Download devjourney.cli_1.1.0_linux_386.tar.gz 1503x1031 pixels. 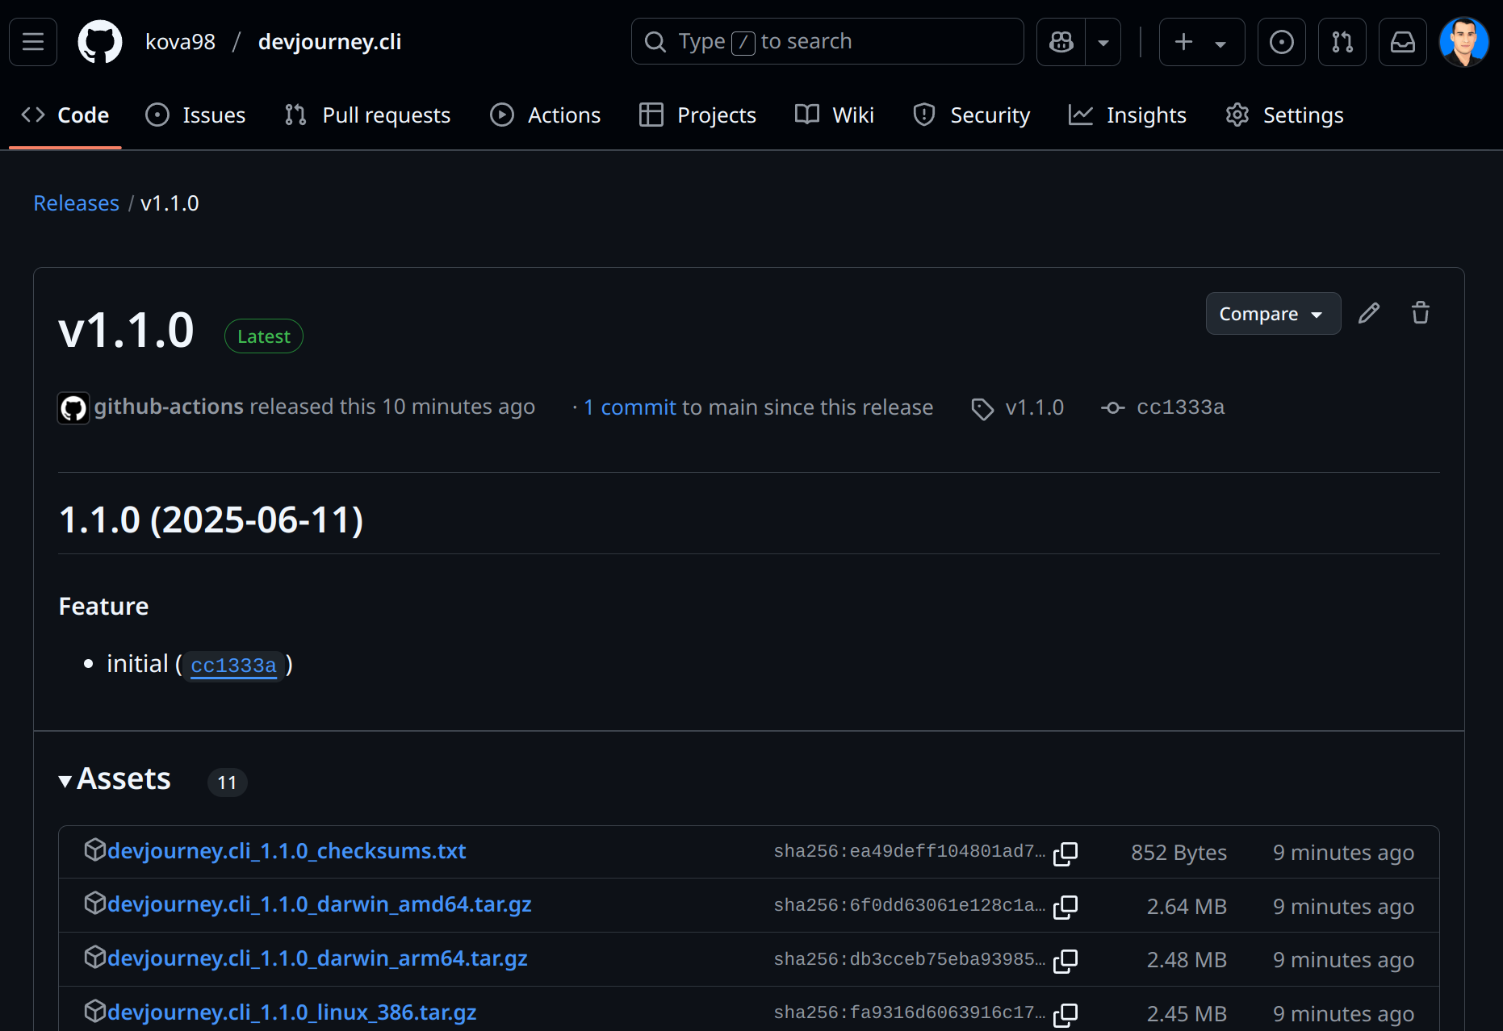292,1012
